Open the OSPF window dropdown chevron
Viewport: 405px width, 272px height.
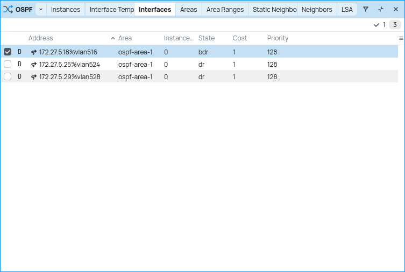[x=41, y=9]
